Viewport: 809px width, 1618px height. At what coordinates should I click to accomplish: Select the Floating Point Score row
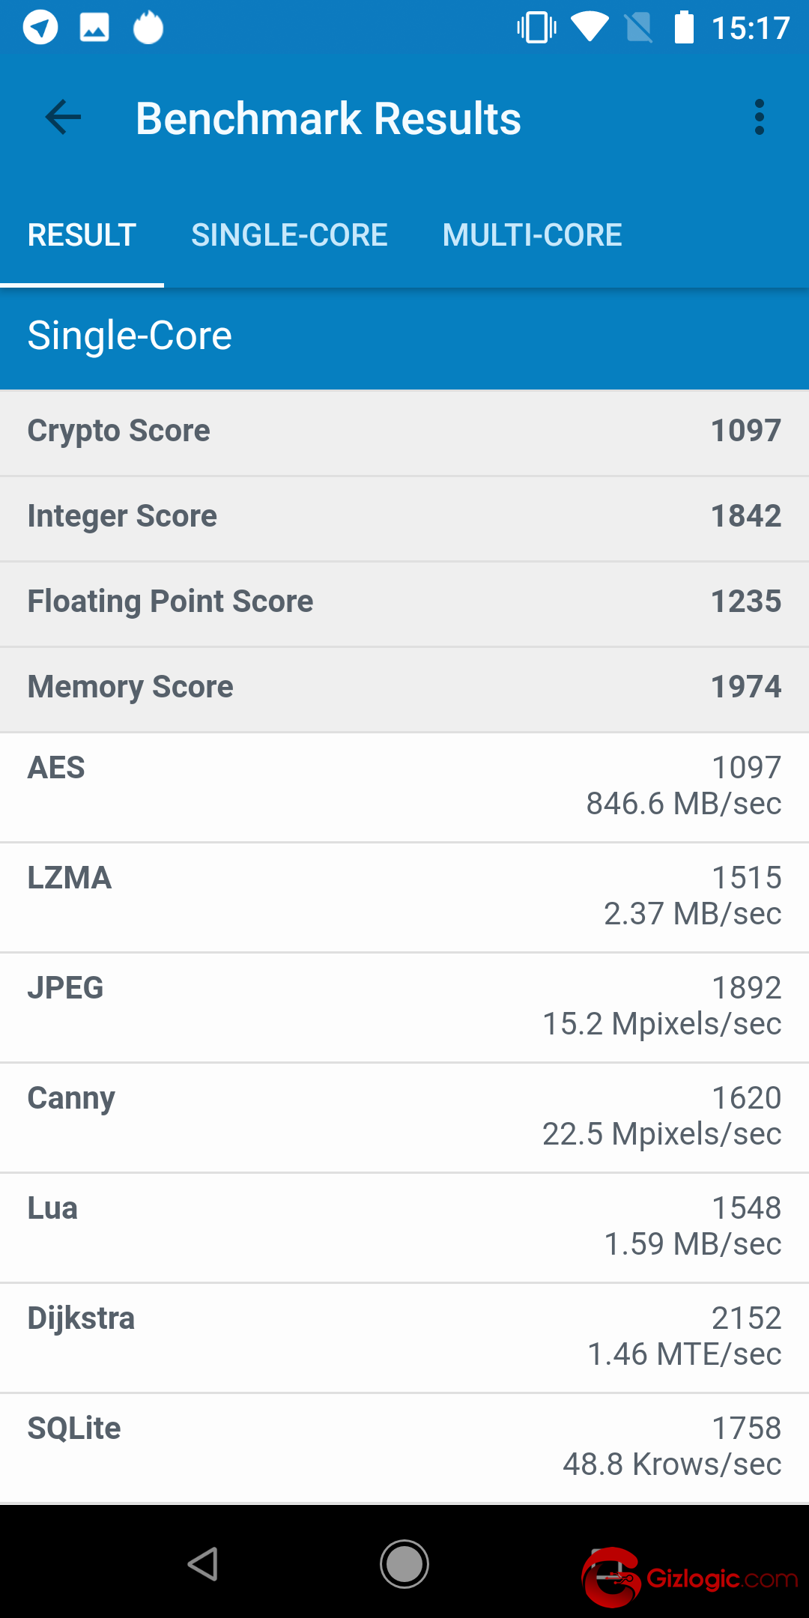404,602
